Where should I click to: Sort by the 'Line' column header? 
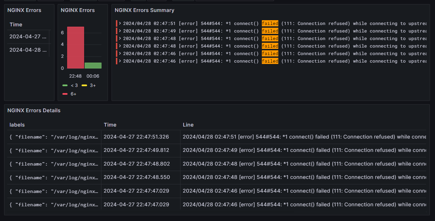click(x=188, y=125)
